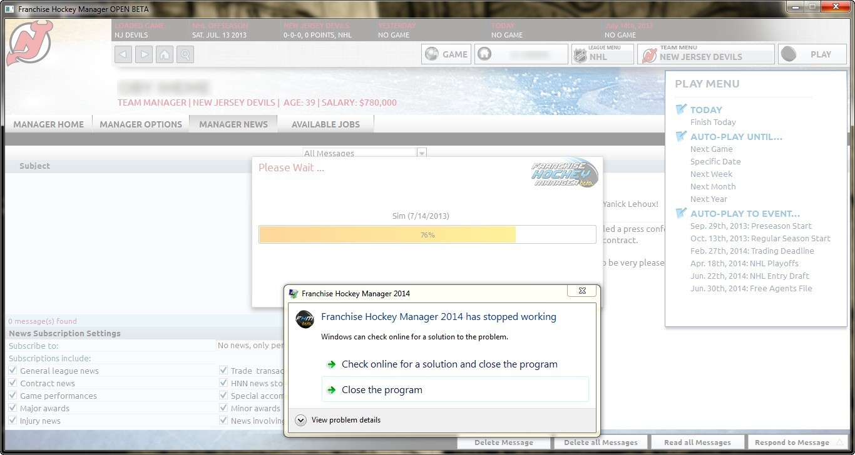Toggle Contract news subscription
Viewport: 855px width, 455px height.
click(13, 383)
